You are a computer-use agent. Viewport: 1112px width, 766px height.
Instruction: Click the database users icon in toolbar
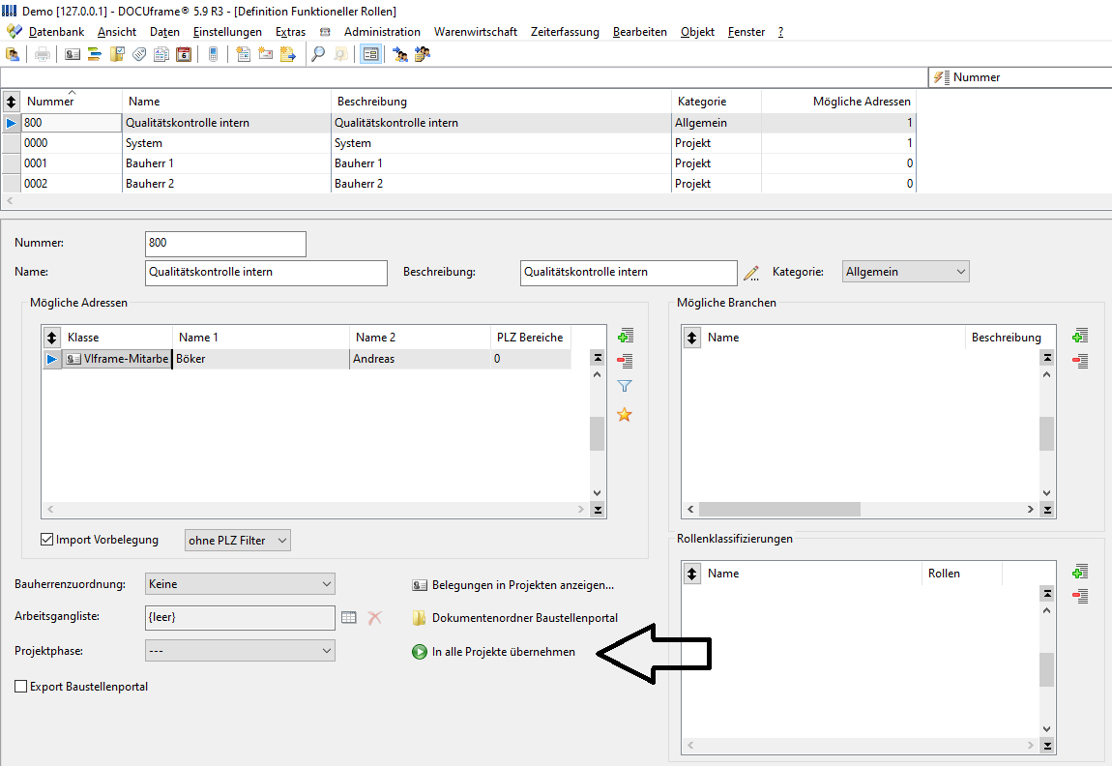tap(12, 54)
